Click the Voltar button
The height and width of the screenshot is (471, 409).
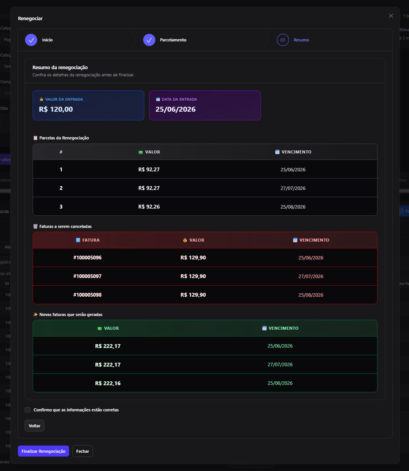tap(35, 426)
